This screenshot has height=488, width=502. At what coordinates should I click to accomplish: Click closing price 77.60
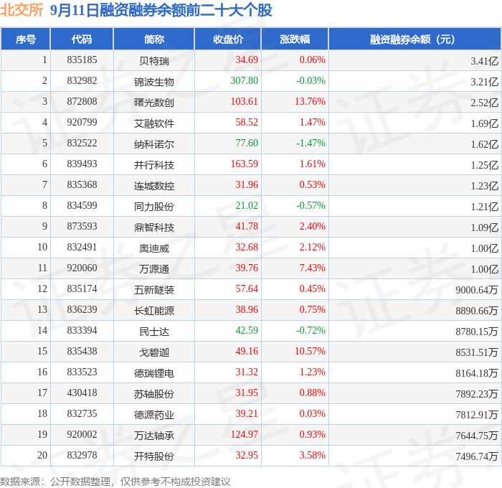[x=247, y=143]
